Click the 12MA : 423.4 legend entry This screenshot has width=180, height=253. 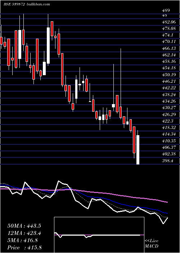[x=24, y=233]
